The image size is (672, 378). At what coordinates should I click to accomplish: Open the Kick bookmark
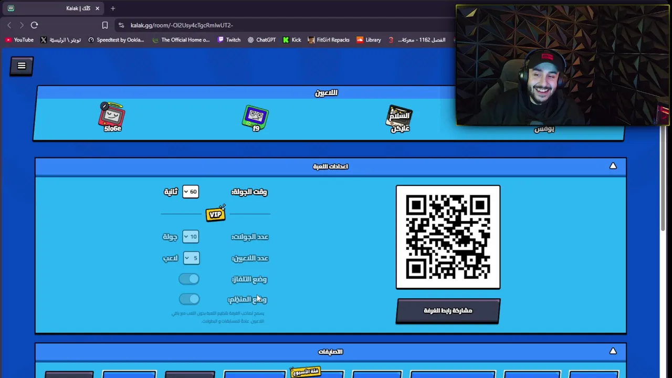(292, 40)
